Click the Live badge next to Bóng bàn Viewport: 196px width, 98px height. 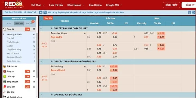click(27, 87)
